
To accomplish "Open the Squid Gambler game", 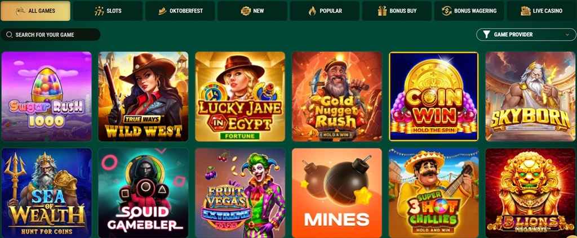I will pyautogui.click(x=143, y=193).
